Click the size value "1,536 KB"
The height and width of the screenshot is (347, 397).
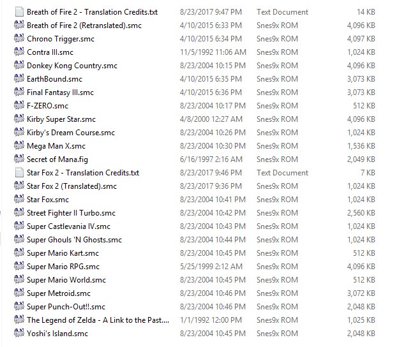pos(361,146)
